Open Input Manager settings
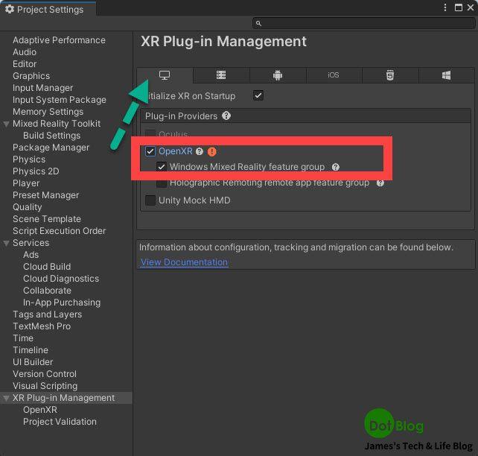 click(42, 88)
